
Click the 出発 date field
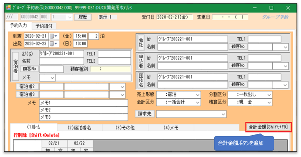pyautogui.click(x=36, y=44)
